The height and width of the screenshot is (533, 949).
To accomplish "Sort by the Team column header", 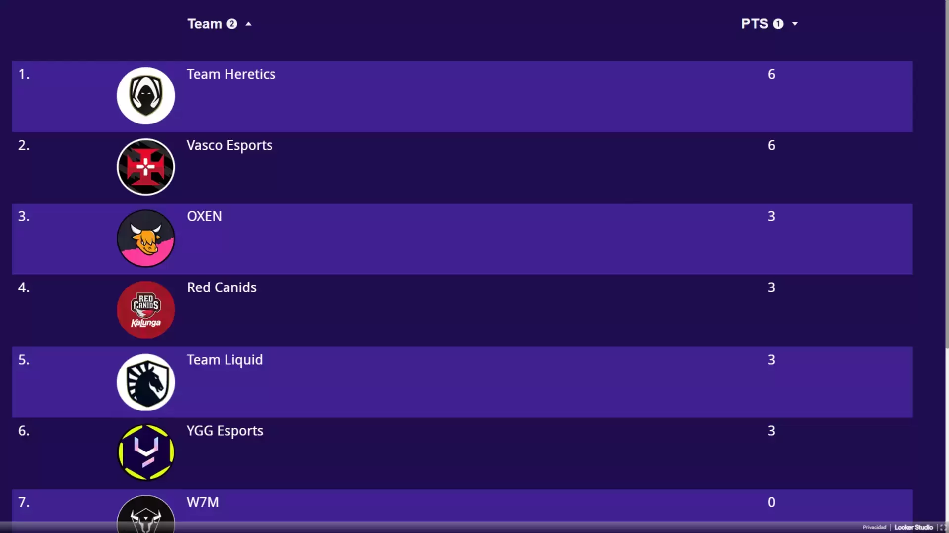I will 204,24.
